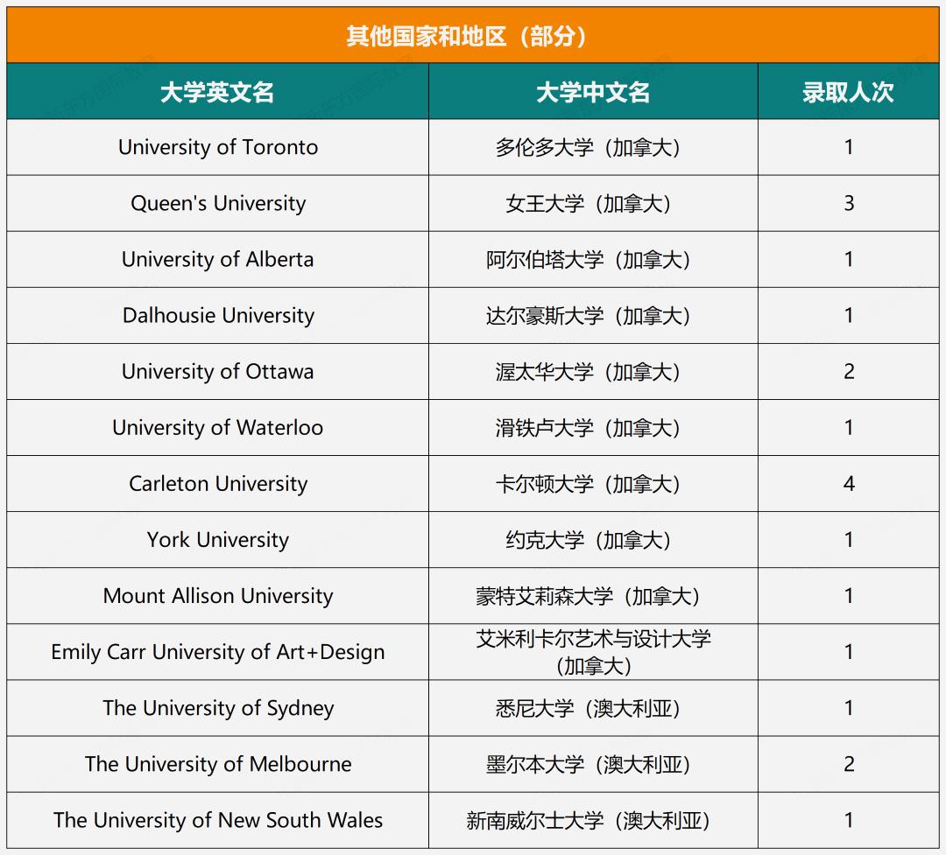Click the Carleton University cell
Screen dimensions: 946x855
click(x=218, y=484)
